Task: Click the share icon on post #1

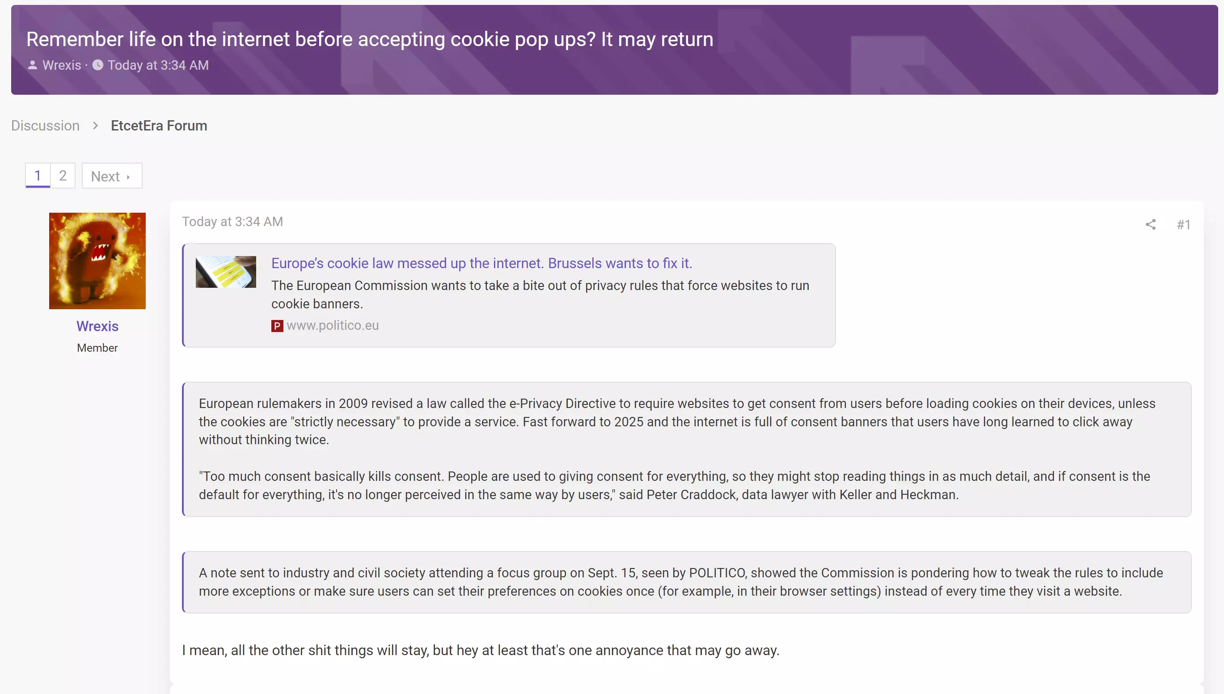Action: (x=1151, y=224)
